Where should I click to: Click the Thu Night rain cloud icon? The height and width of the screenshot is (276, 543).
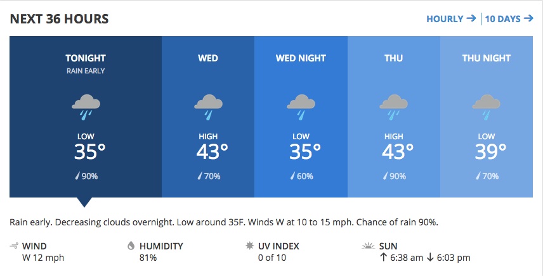tap(487, 107)
